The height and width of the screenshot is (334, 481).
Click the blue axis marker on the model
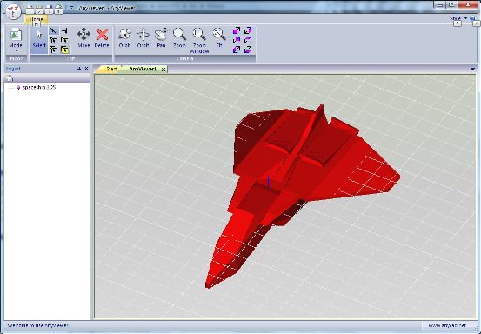click(x=269, y=182)
